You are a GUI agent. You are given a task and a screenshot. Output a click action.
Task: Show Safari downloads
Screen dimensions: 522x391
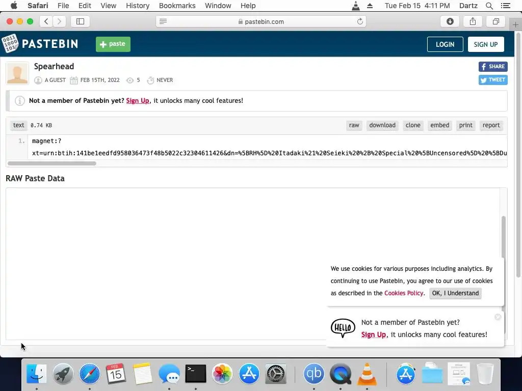point(450,21)
